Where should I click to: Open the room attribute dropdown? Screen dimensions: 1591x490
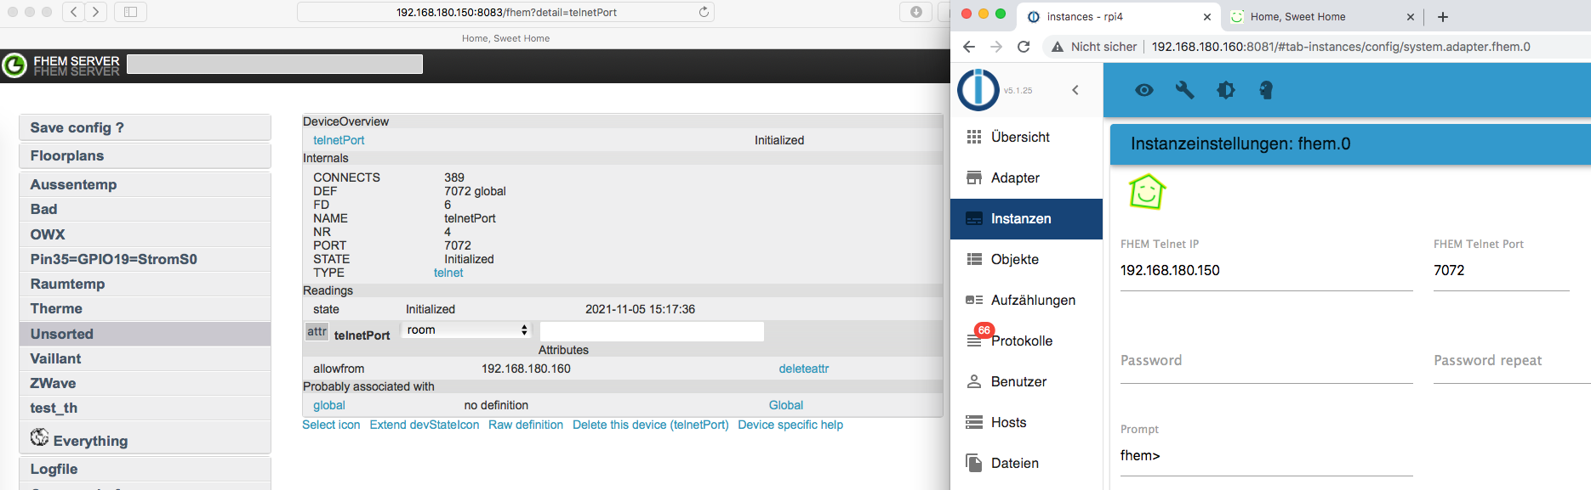coord(467,330)
